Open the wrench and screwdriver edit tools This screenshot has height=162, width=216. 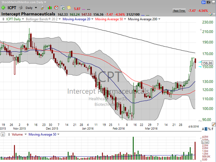coord(43,8)
